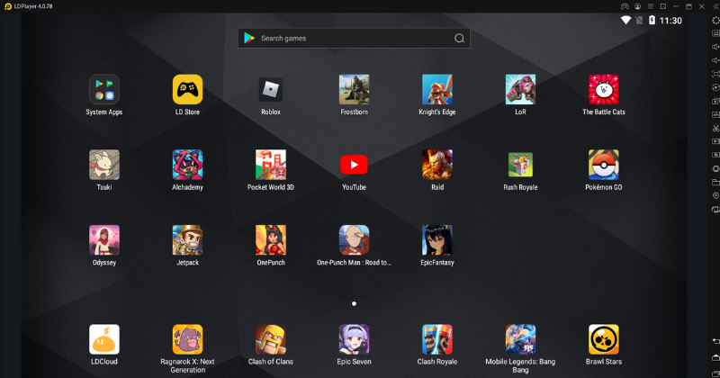Open the gamepad settings in title bar

click(625, 6)
